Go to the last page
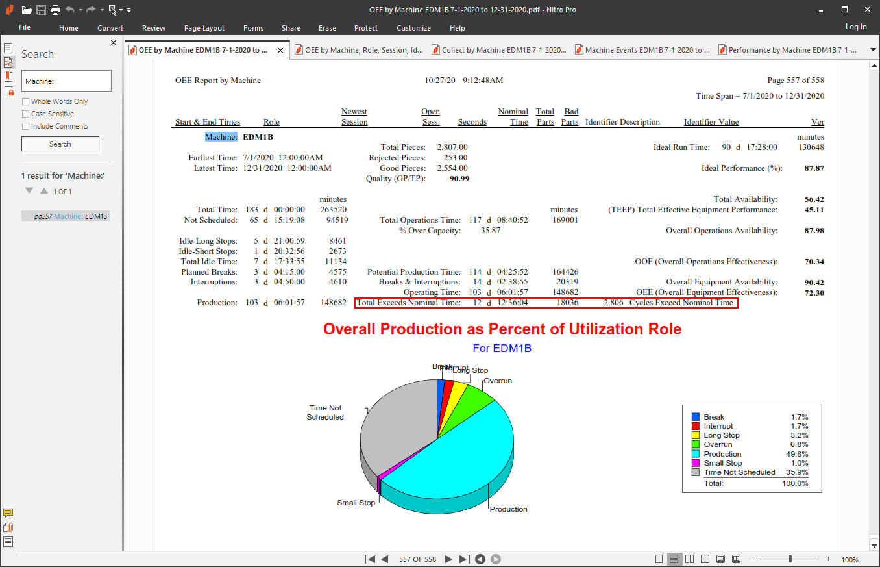 [x=463, y=559]
